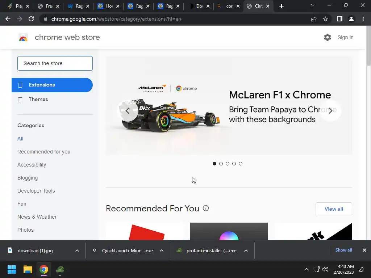Go to next carousel slide
371x278 pixels.
(x=330, y=111)
